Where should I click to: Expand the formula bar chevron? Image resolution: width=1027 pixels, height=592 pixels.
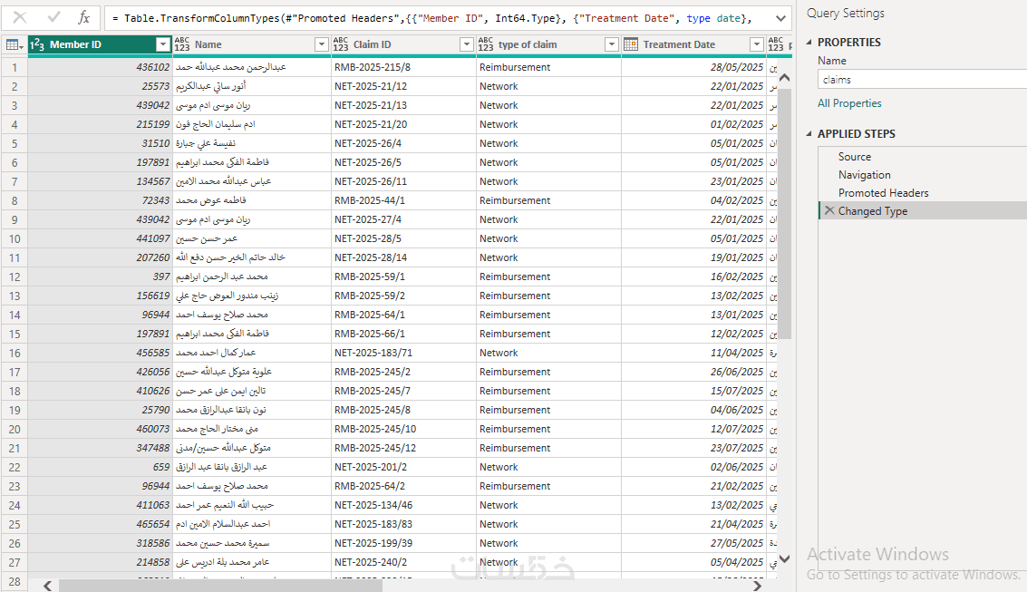tap(780, 18)
